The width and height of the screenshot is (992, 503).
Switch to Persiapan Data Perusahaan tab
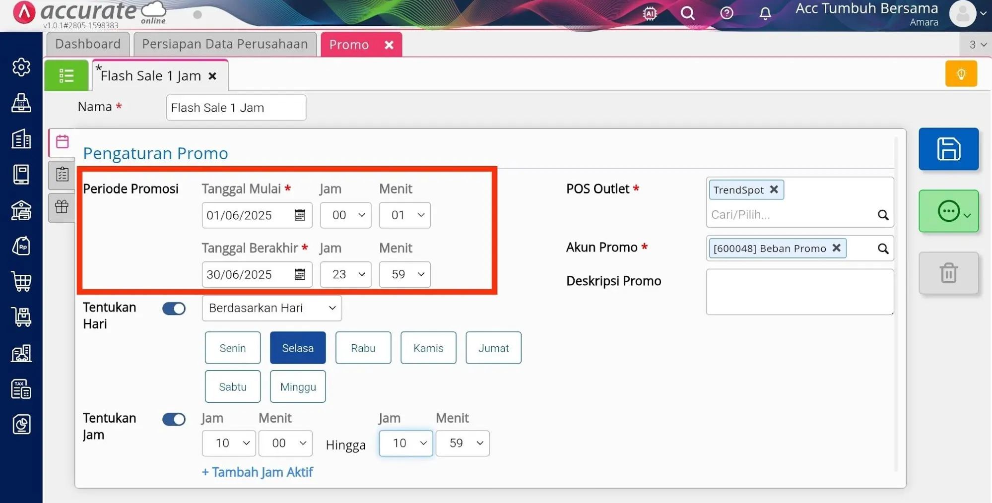point(225,44)
